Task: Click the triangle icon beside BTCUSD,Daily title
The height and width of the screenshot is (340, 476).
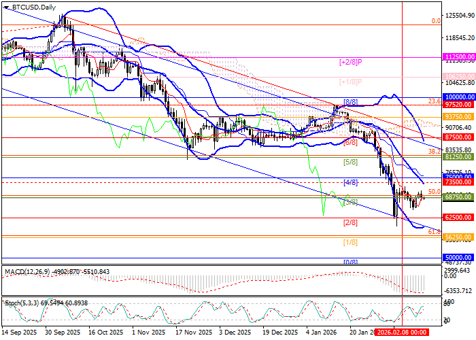Action: tap(4, 7)
